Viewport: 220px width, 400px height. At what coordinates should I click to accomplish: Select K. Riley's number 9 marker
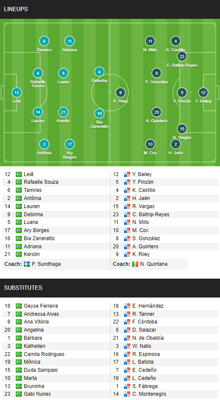(x=120, y=93)
